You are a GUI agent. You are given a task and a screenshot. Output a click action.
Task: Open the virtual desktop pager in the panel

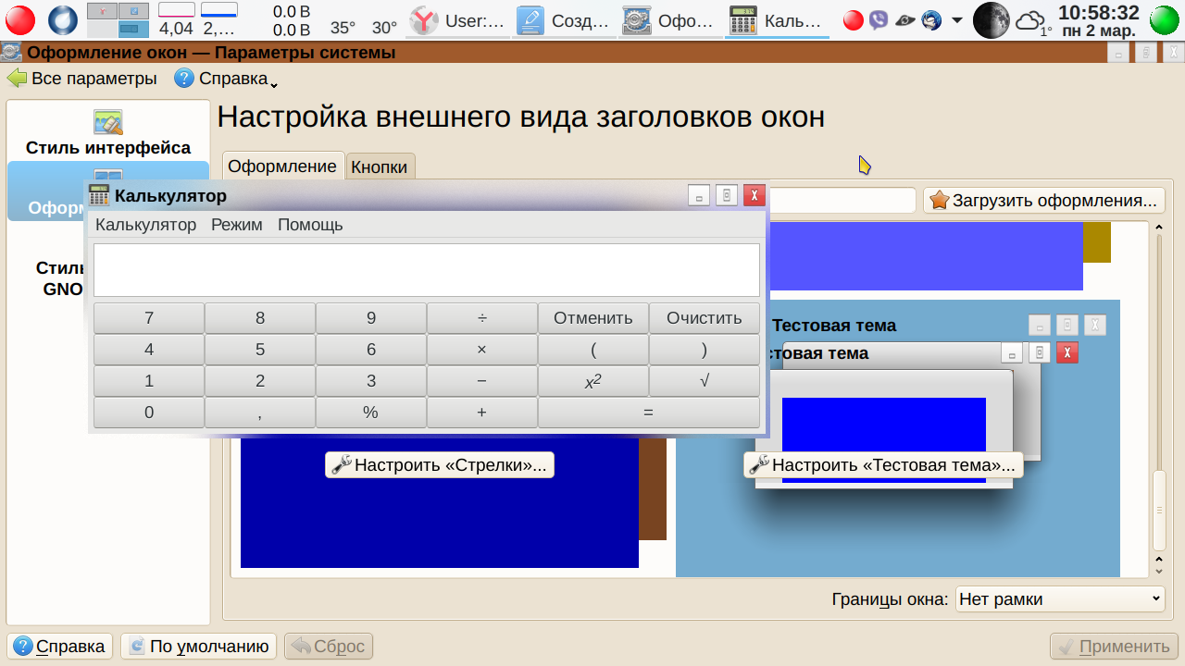(x=119, y=19)
